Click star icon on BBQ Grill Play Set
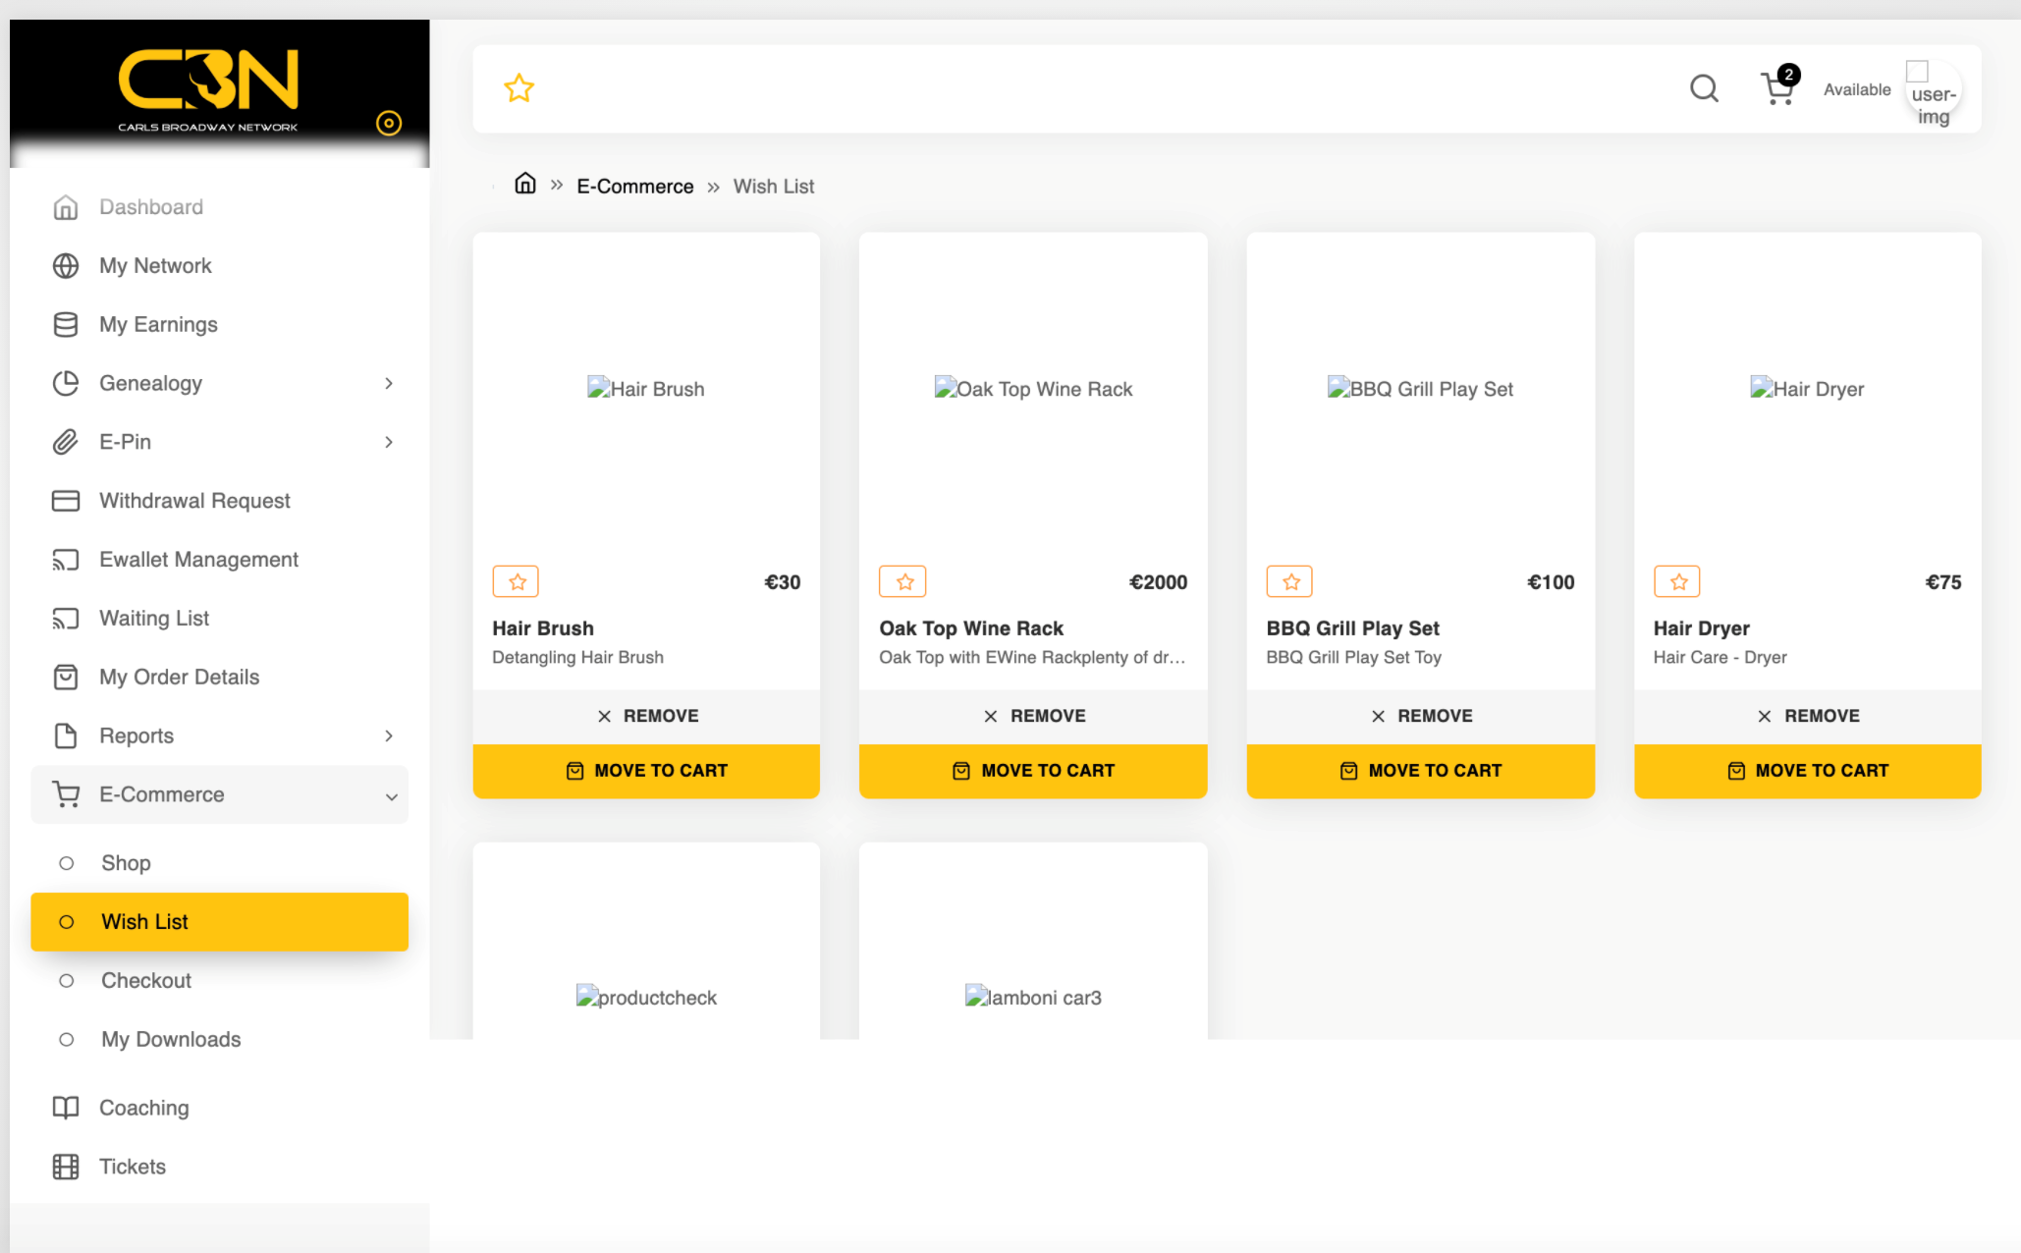 (x=1290, y=581)
